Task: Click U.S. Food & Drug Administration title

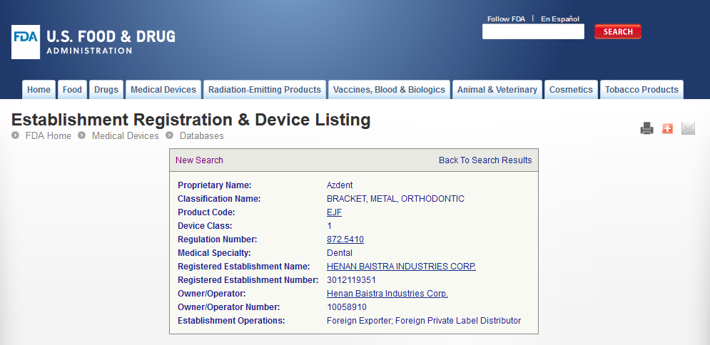Action: click(x=111, y=42)
